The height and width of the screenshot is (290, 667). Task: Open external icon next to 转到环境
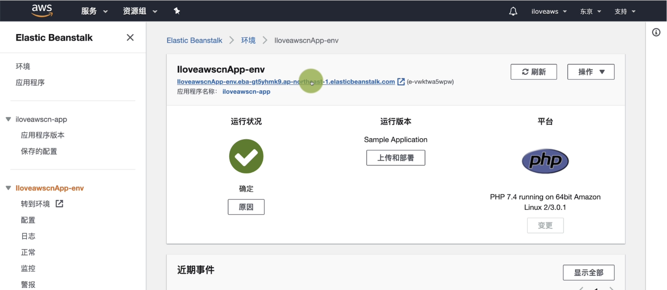point(59,204)
